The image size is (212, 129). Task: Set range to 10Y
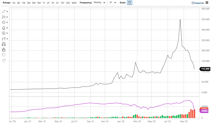pos(62,3)
